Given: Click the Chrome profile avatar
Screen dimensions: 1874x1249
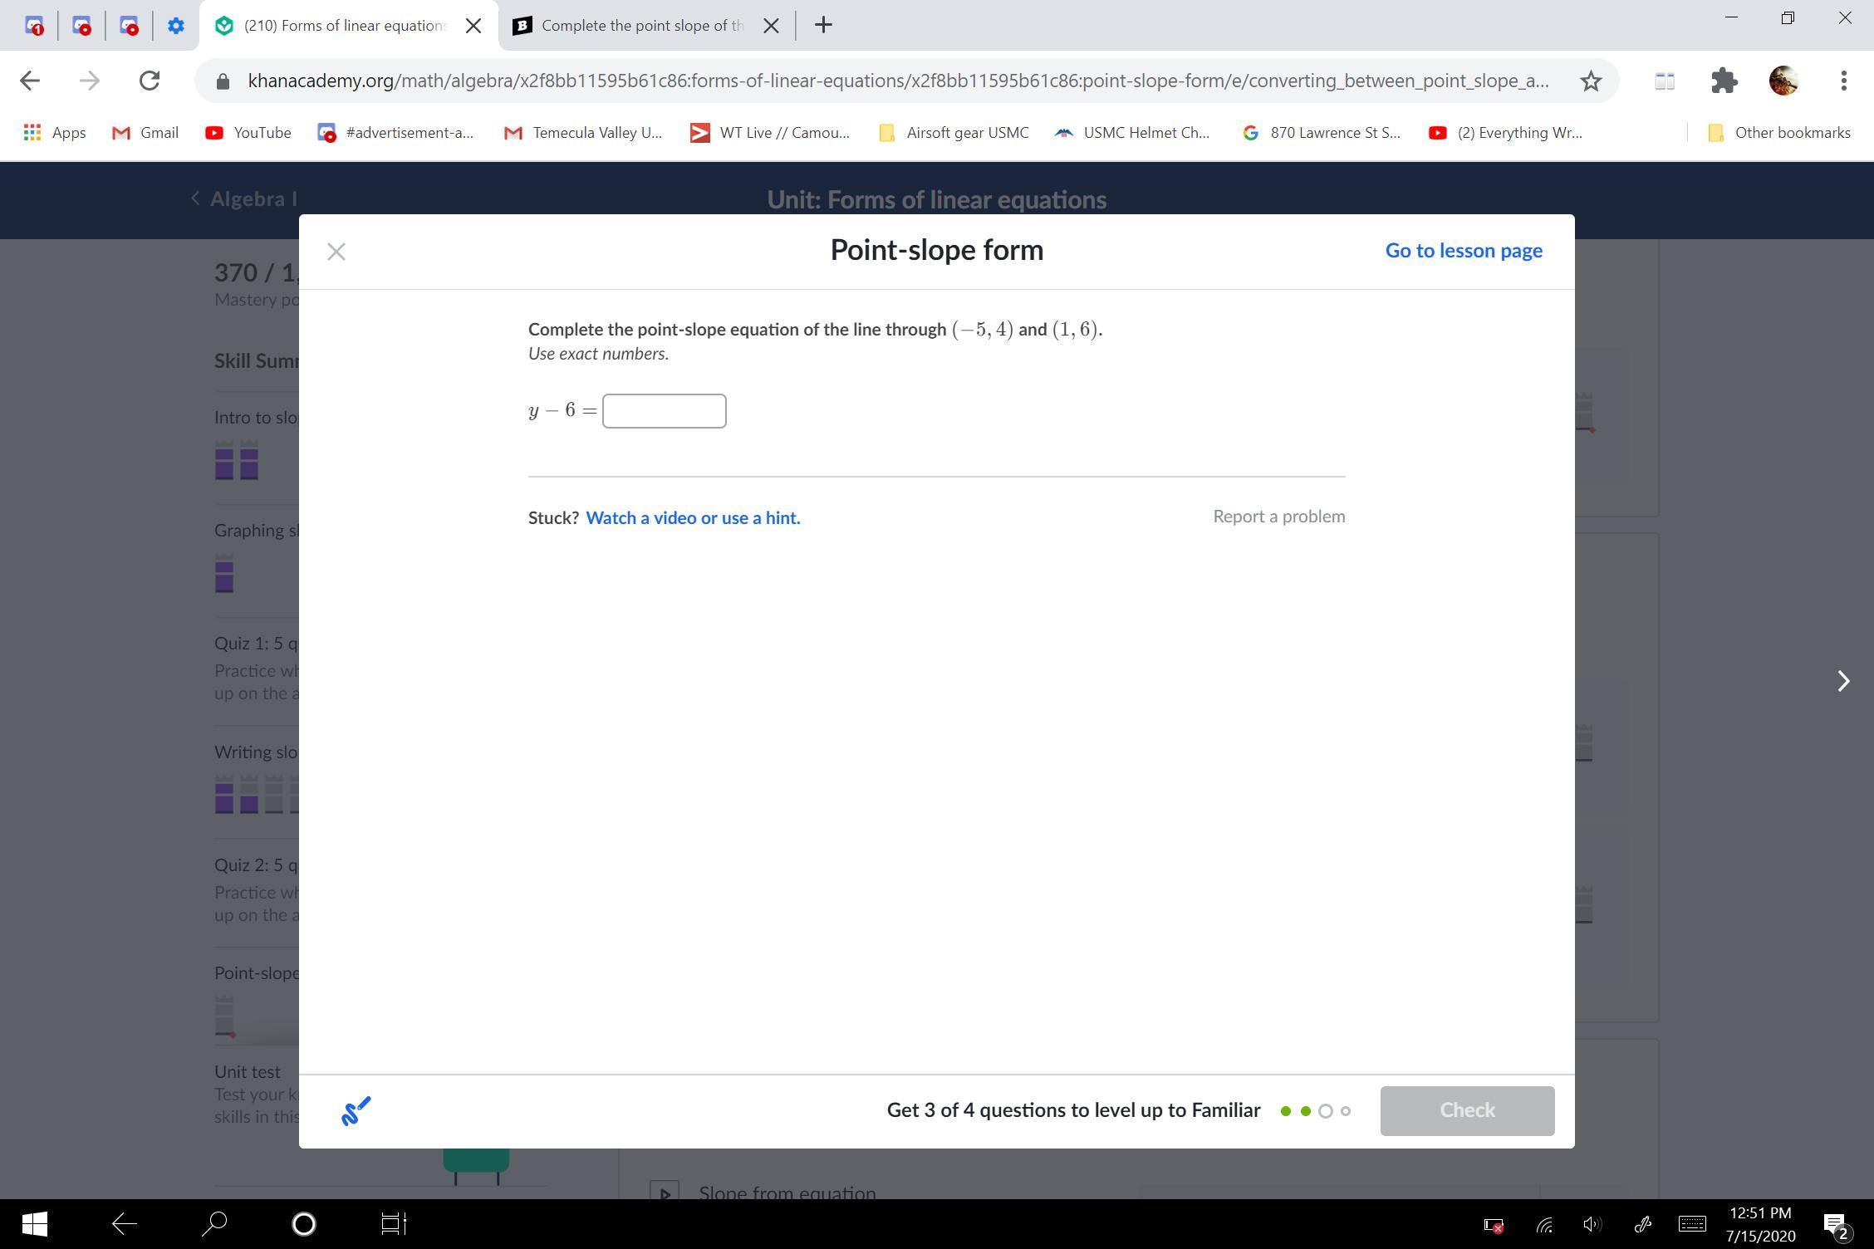Looking at the screenshot, I should pyautogui.click(x=1783, y=81).
